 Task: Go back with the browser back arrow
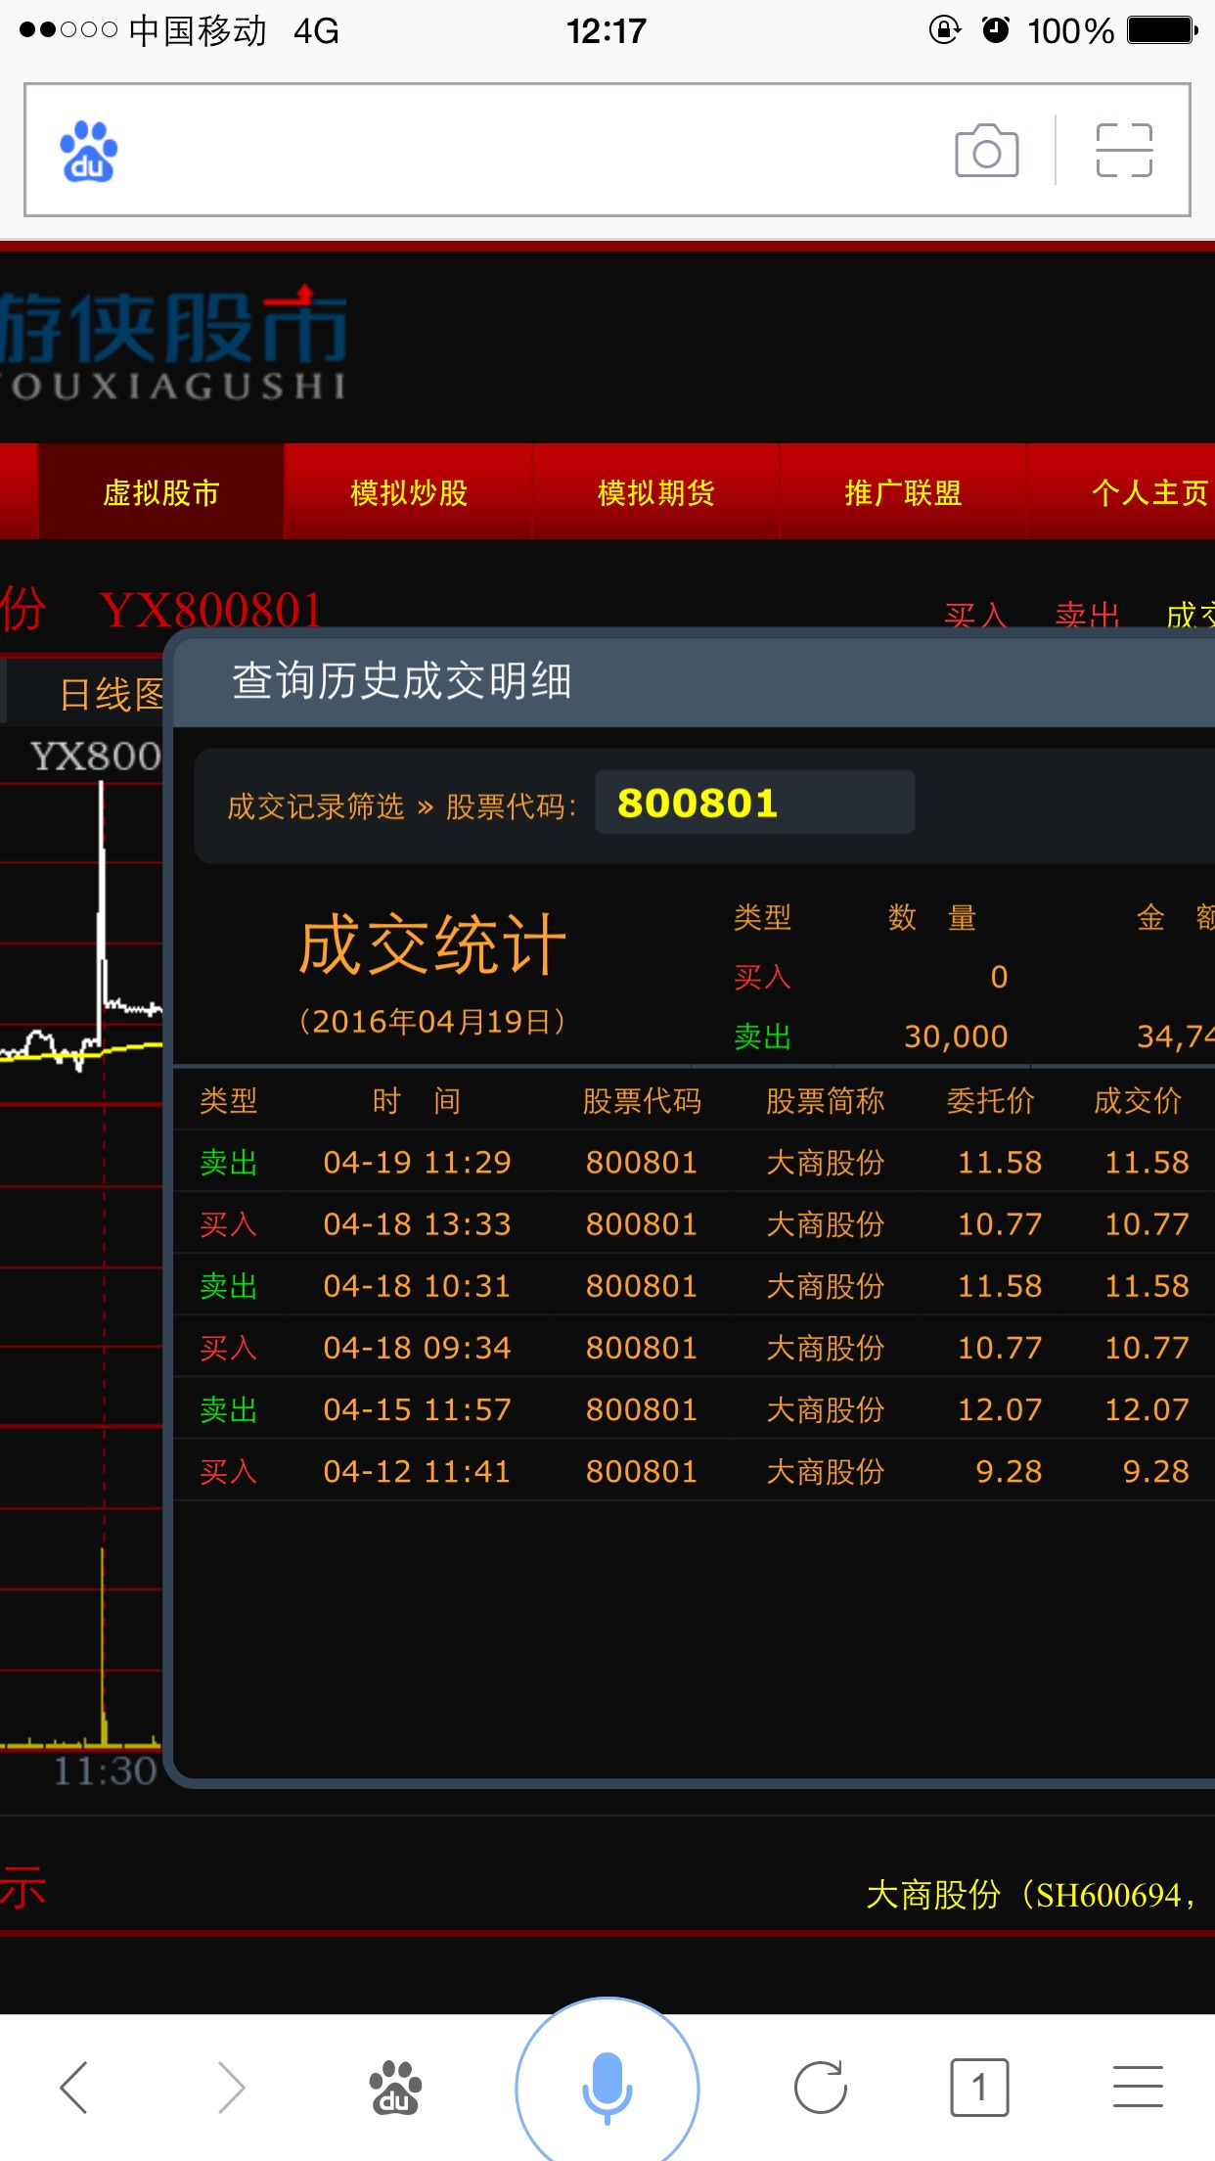(75, 2087)
